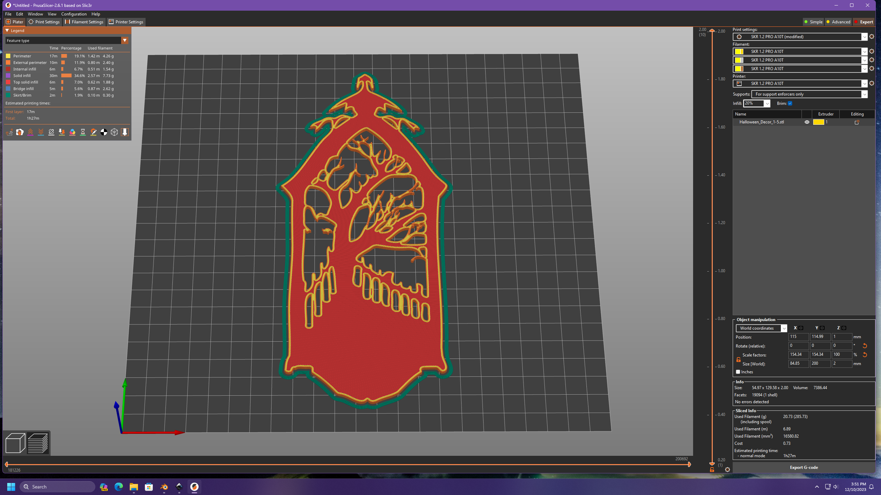Switch to 3D editor view cube icon
Image resolution: width=881 pixels, height=495 pixels.
click(15, 443)
